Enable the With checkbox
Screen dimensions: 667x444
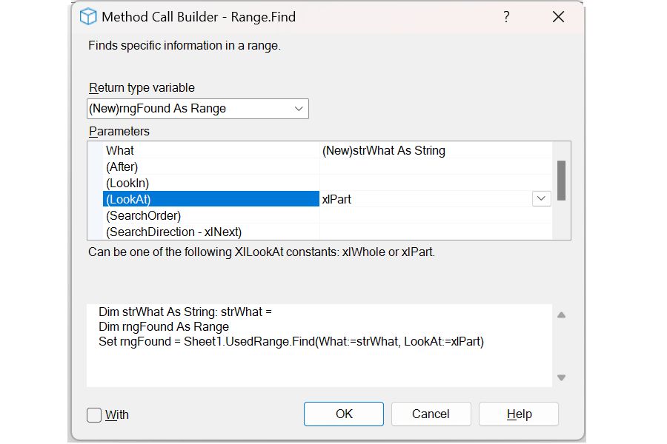tap(94, 414)
